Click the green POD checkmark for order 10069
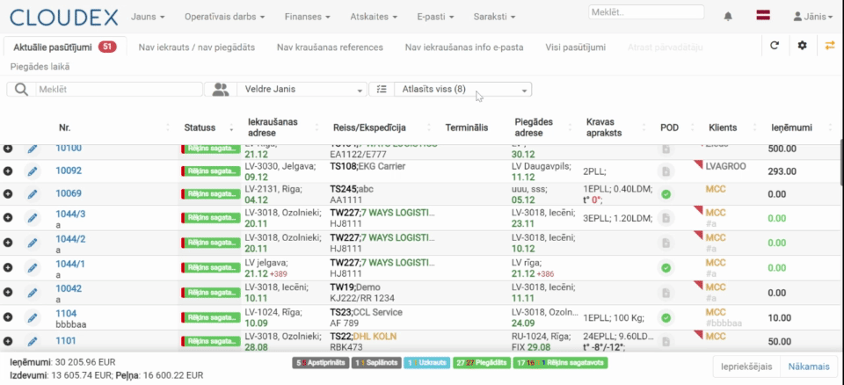Image resolution: width=844 pixels, height=385 pixels. pos(666,194)
